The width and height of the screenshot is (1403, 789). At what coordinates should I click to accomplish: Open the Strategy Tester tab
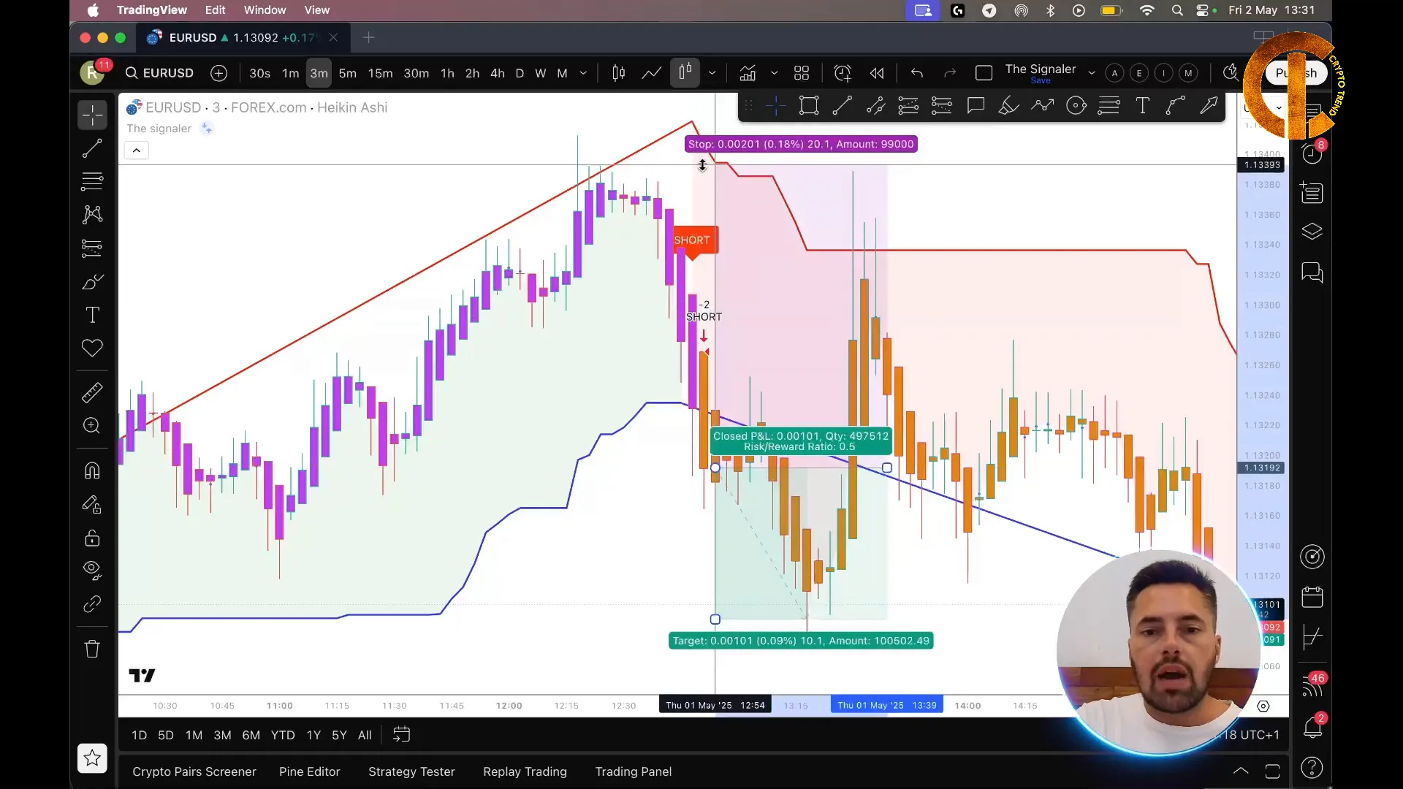pos(411,771)
